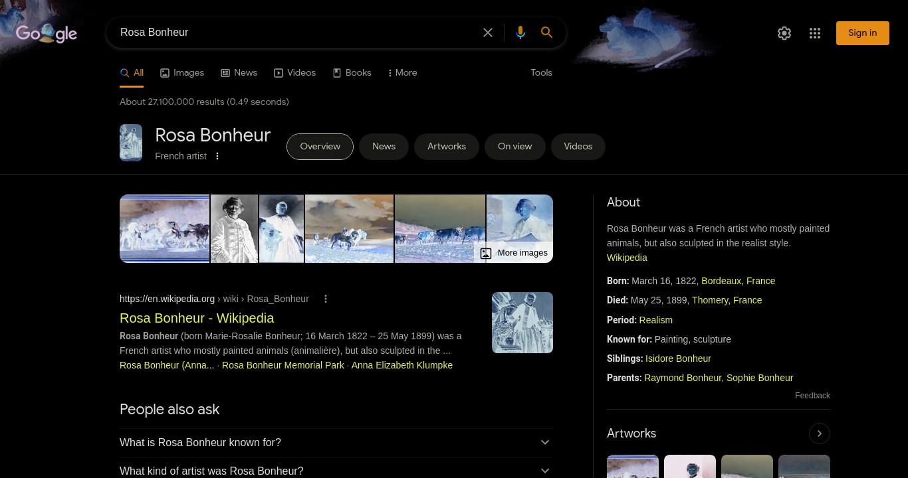
Task: Open third artwork thumbnail in Artworks
Action: pos(747,466)
